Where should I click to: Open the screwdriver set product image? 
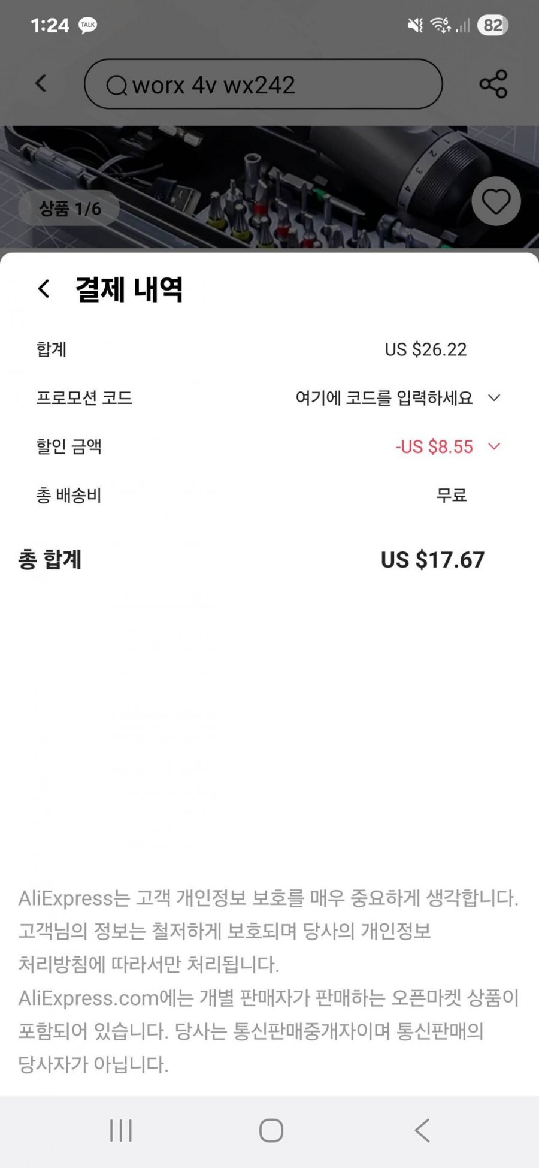click(269, 187)
